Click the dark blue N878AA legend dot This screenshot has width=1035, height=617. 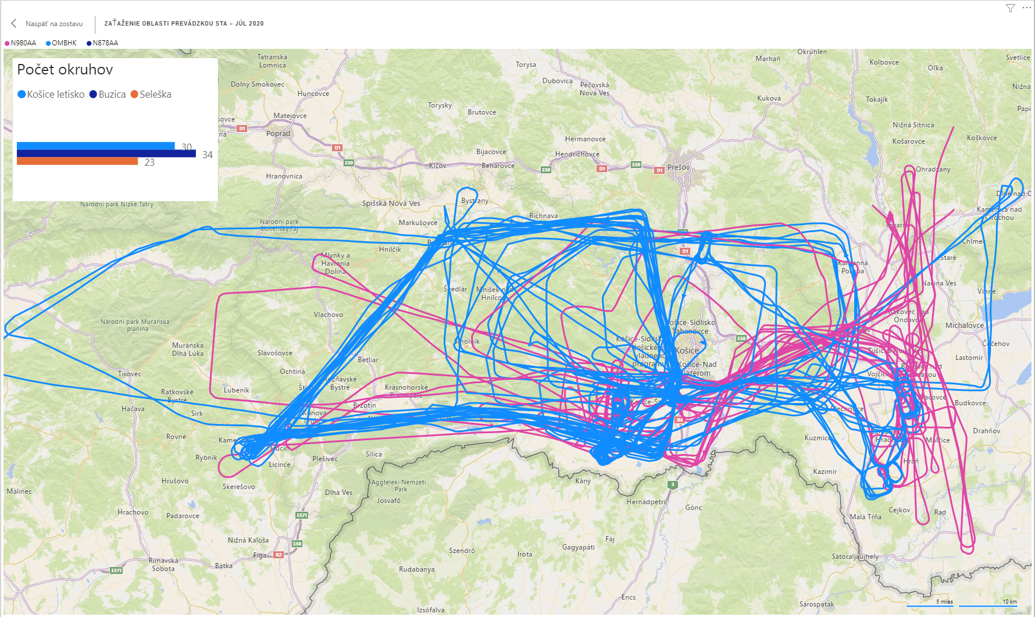tap(89, 43)
